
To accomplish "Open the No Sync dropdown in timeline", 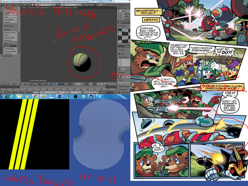I will click(107, 92).
